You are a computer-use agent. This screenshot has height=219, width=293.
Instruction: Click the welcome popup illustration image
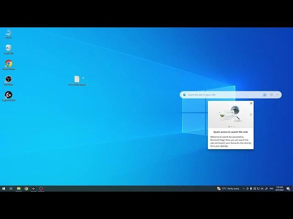pyautogui.click(x=230, y=114)
